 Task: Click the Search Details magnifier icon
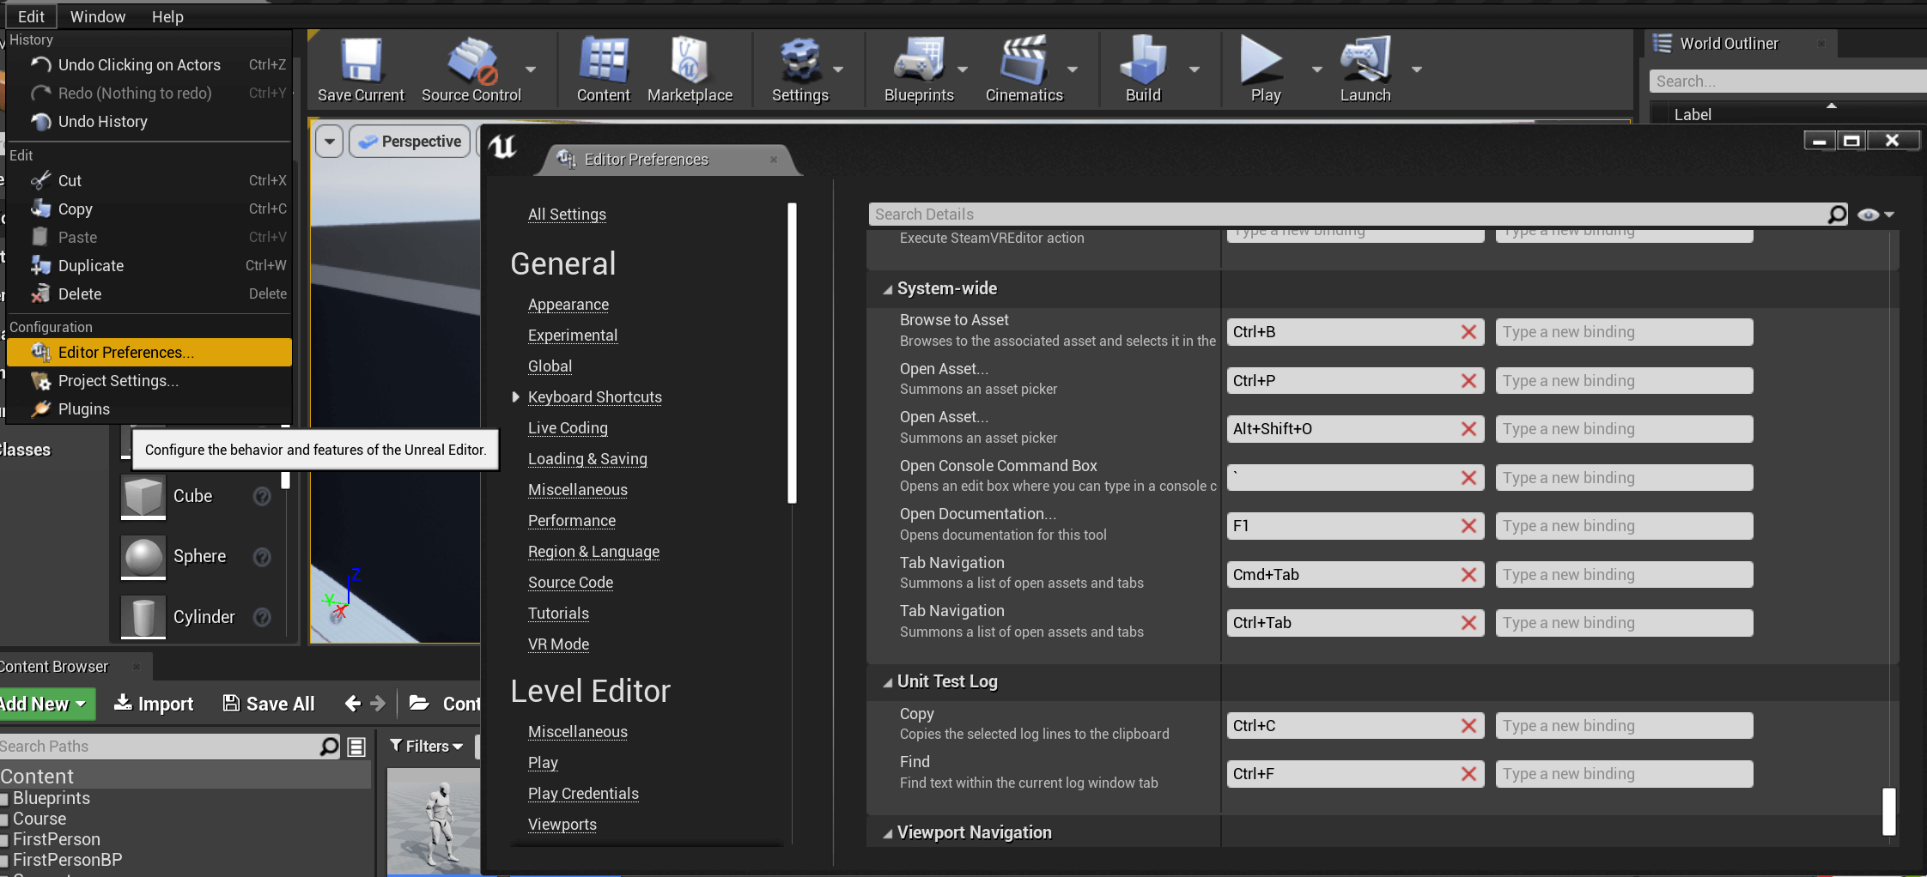(1836, 215)
